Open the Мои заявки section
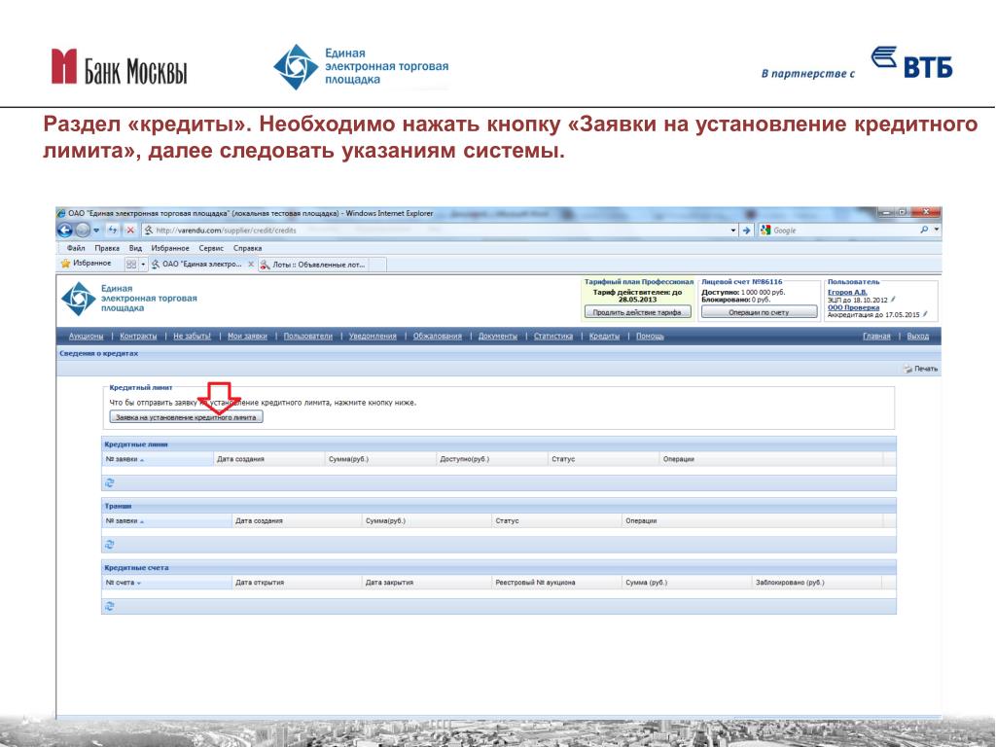The width and height of the screenshot is (996, 747). tap(247, 336)
